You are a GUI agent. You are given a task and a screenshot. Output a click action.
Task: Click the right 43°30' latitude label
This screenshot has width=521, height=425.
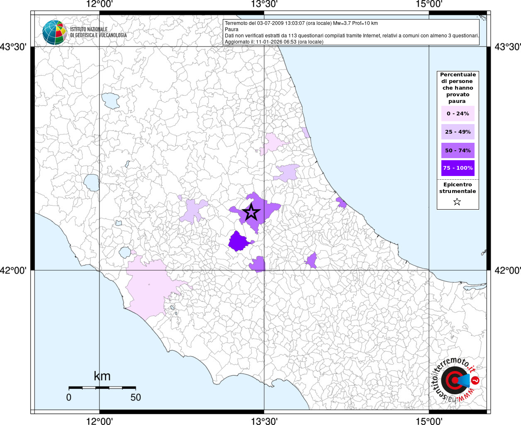click(x=508, y=46)
